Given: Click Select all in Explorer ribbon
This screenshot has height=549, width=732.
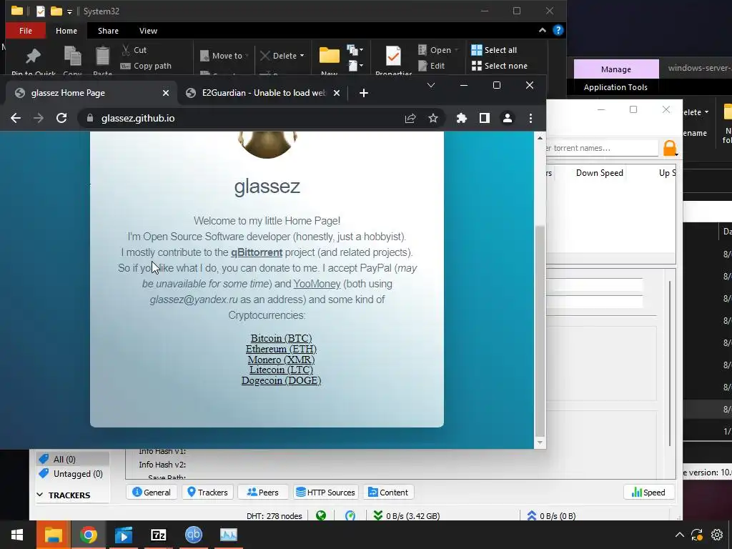Looking at the screenshot, I should tap(494, 50).
